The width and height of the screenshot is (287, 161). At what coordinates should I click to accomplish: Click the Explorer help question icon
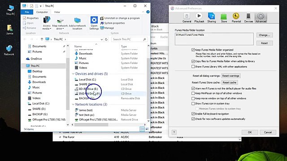(x=148, y=12)
